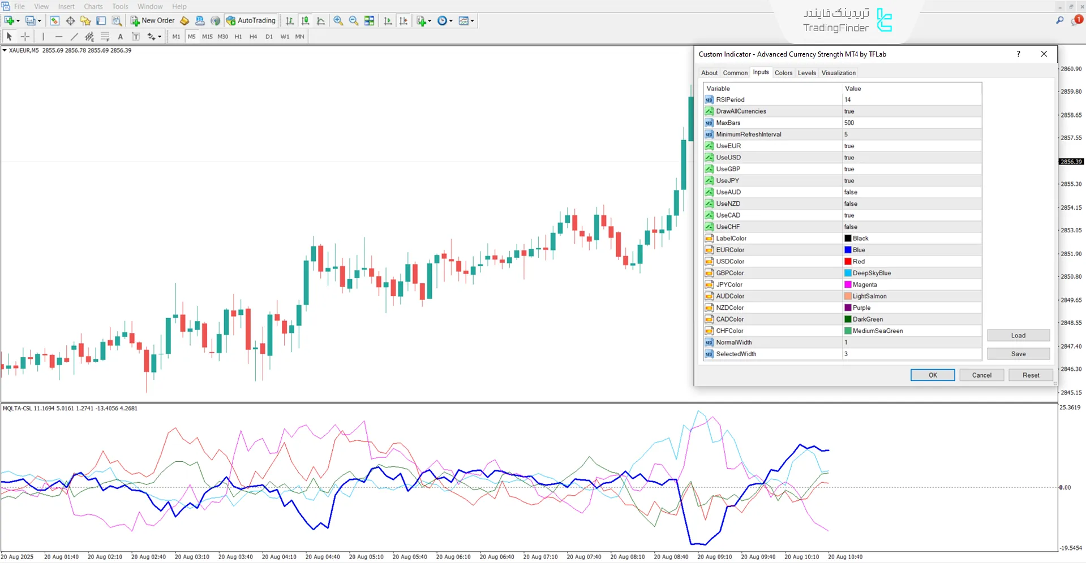Image resolution: width=1086 pixels, height=563 pixels.
Task: Change the JPYColor Magenta swatch
Action: (847, 284)
